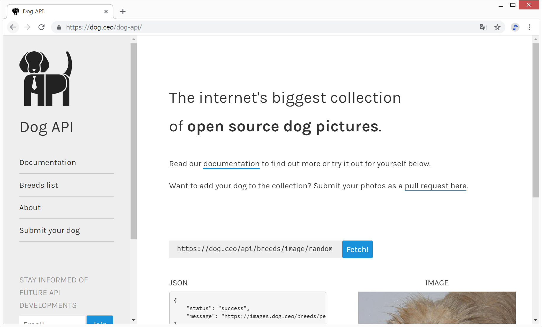Viewport: 542px width, 327px height.
Task: Open the Google Translate icon
Action: coord(483,27)
